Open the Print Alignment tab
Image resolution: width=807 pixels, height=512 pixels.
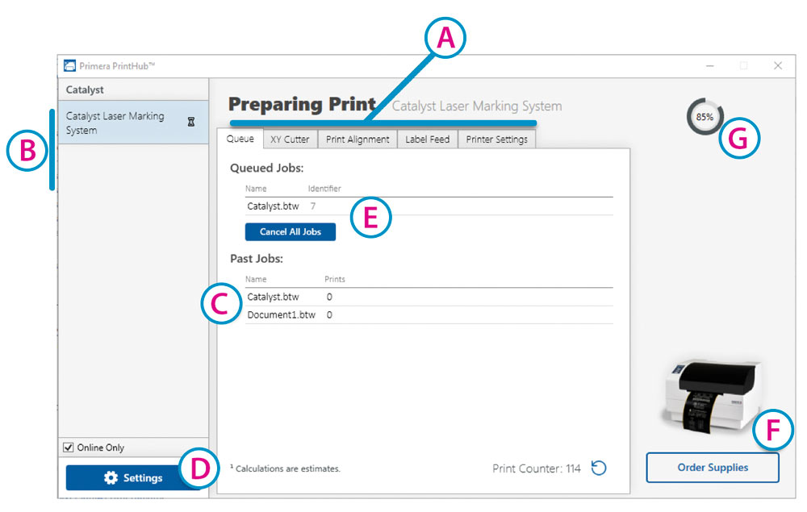tap(358, 139)
